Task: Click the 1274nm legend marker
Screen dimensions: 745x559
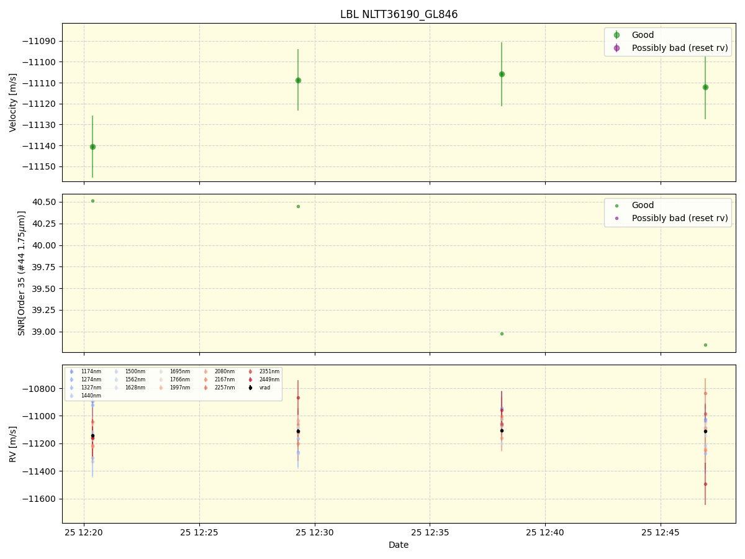Action: 71,379
